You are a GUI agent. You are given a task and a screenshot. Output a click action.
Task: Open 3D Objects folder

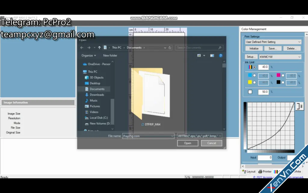pos(94,78)
